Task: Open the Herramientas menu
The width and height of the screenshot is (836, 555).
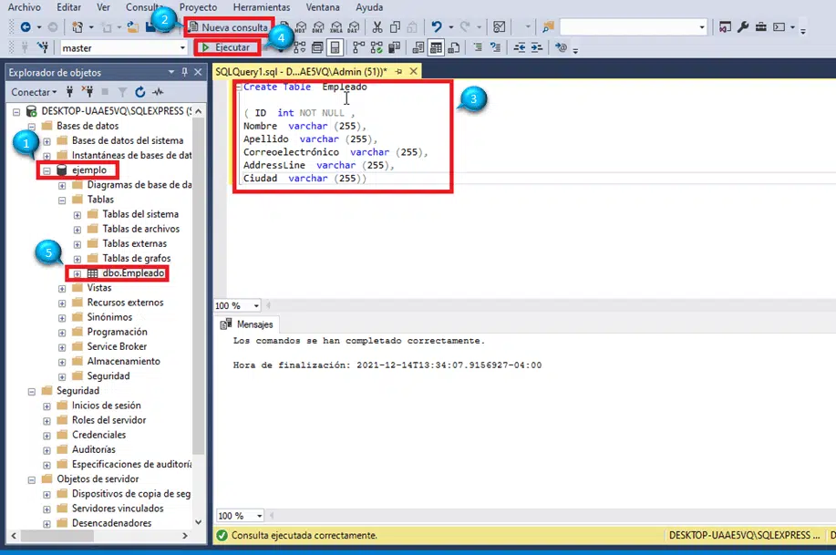Action: point(261,7)
